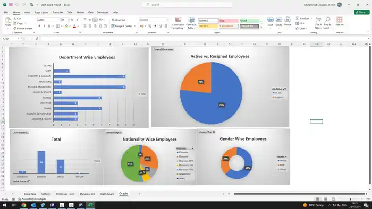Open the File menu
This screenshot has width=372, height=209.
pyautogui.click(x=6, y=12)
